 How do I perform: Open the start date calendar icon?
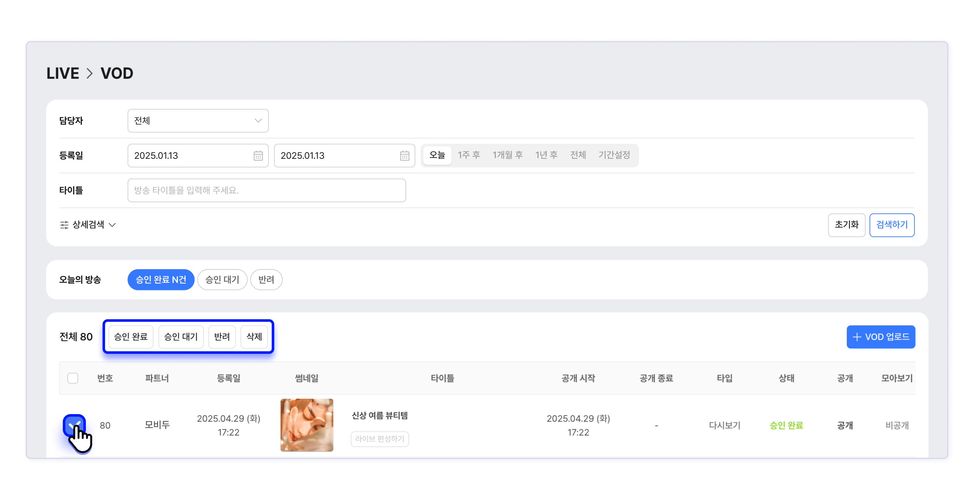[258, 155]
